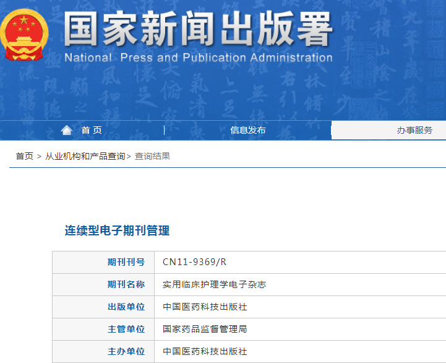Click the National Press and Publication Administration text
The image size is (446, 363).
(198, 58)
